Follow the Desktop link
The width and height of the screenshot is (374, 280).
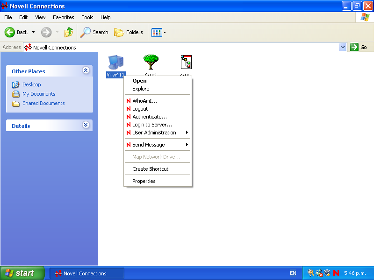32,84
